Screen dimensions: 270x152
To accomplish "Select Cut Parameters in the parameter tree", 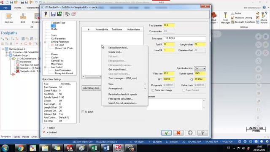I will pos(58,38).
